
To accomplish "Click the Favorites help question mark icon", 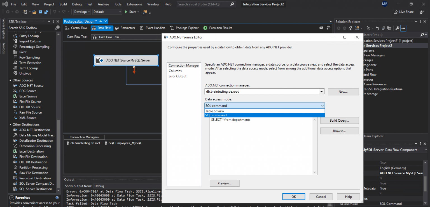I will pyautogui.click(x=57, y=198).
